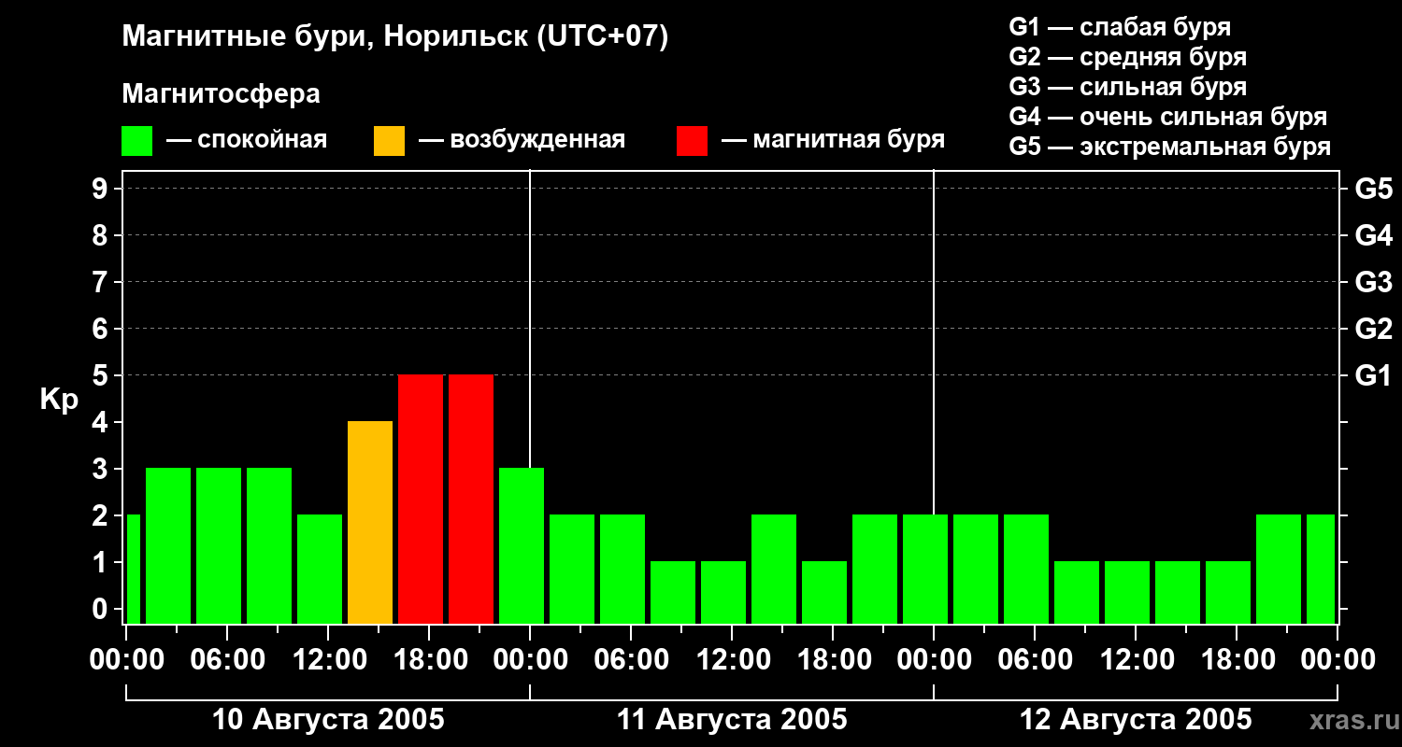Click the '10 Августа 2005' date label
The height and width of the screenshot is (747, 1402).
(328, 720)
